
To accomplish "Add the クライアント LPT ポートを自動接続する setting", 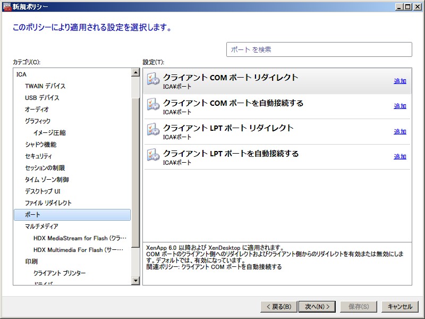I will point(399,157).
